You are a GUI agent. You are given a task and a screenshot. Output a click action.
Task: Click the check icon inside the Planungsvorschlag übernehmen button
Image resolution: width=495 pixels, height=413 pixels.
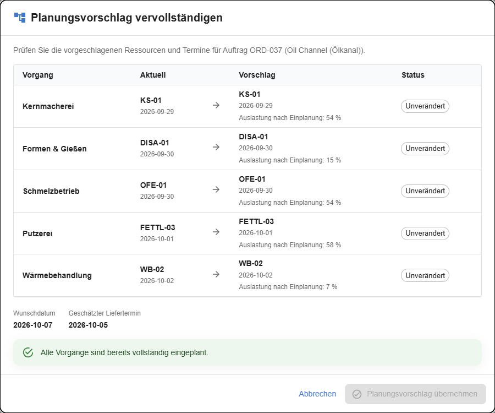tap(357, 394)
